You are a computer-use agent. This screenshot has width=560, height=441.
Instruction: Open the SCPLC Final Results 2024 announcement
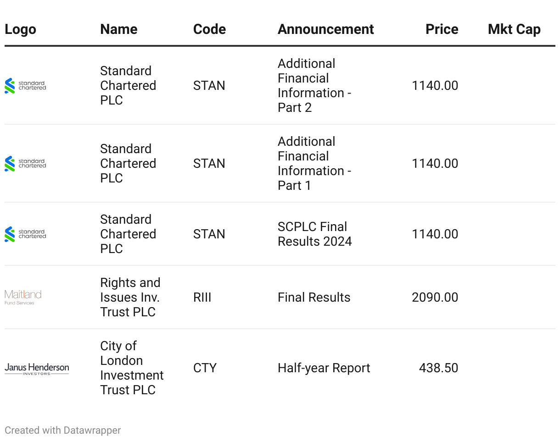315,234
